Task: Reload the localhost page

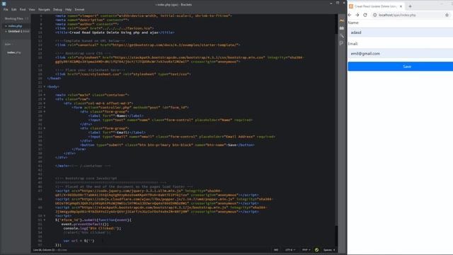Action: tap(365, 15)
